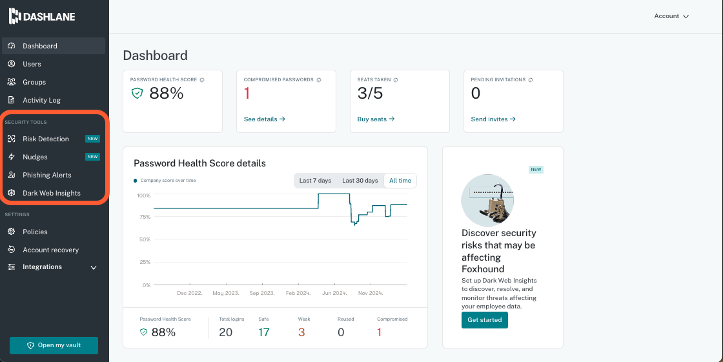
Task: Open Phishing Alerts
Action: [x=54, y=175]
